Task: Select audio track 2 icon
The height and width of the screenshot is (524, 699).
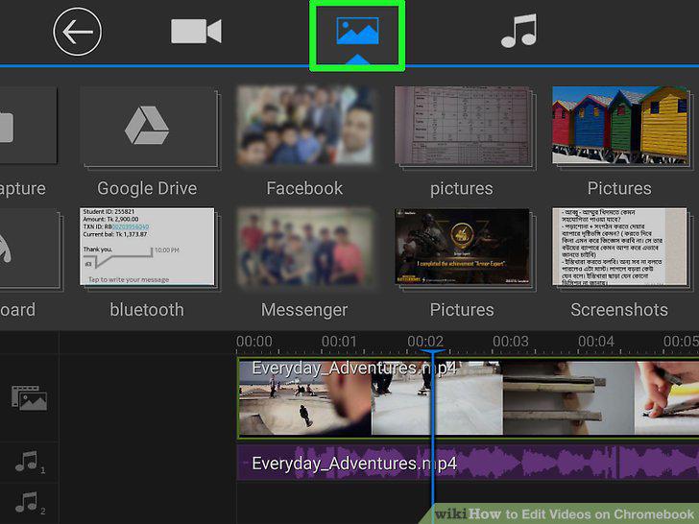Action: [x=30, y=503]
